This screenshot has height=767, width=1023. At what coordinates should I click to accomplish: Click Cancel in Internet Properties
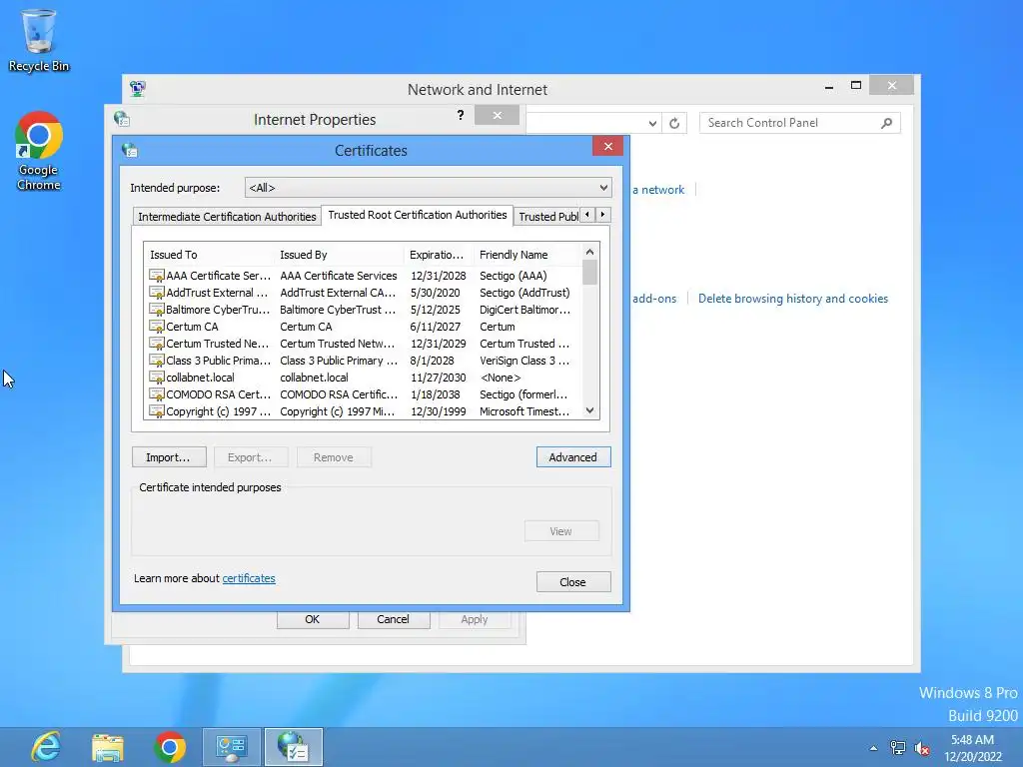(393, 619)
